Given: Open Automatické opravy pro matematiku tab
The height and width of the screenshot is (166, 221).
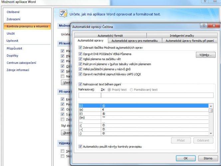Looking at the screenshot, I should pos(134,41).
